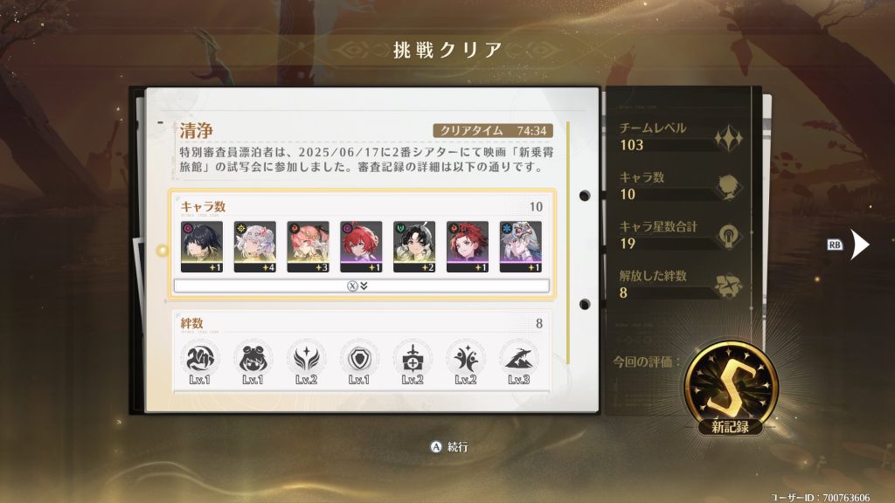Click the S rank rating medal
This screenshot has width=895, height=503.
pyautogui.click(x=732, y=388)
